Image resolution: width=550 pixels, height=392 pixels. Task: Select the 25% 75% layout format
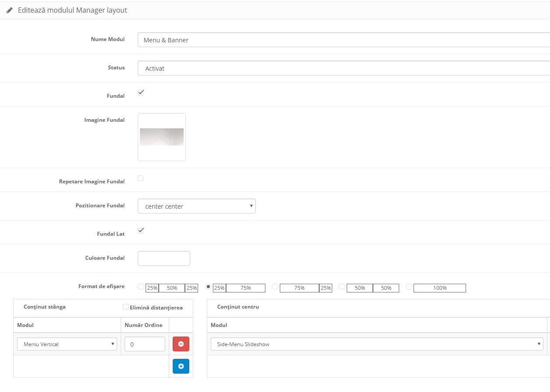click(x=209, y=287)
